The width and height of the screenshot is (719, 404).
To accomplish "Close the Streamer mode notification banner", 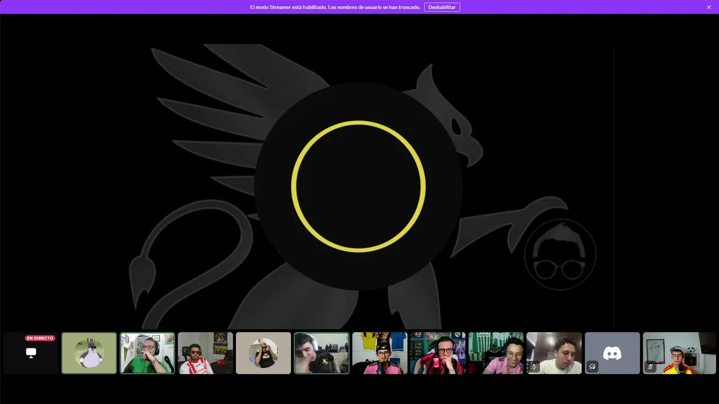I will click(709, 7).
